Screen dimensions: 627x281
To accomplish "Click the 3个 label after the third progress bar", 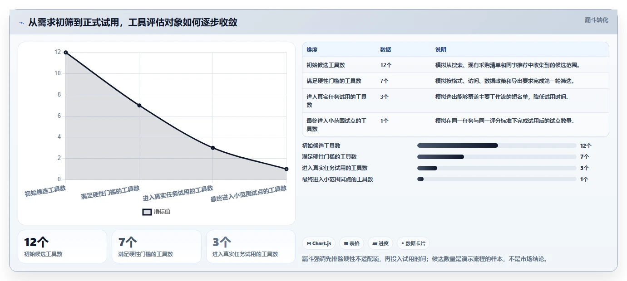I will pyautogui.click(x=584, y=168).
